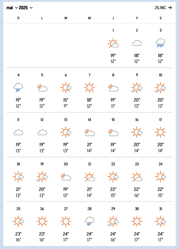Click the rainy icon on May 4

(x=18, y=87)
